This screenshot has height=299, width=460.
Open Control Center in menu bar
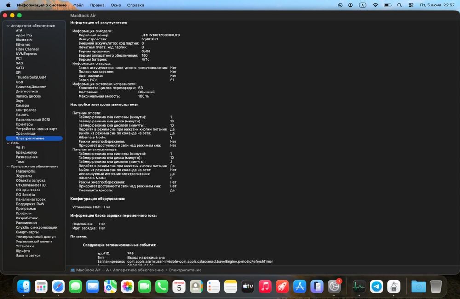411,5
